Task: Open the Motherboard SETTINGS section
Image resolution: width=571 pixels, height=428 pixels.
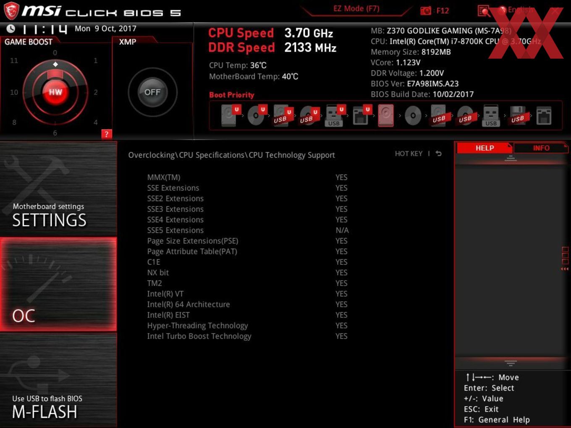Action: pos(58,188)
